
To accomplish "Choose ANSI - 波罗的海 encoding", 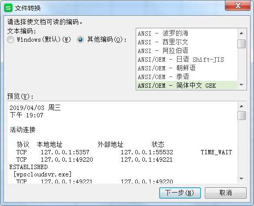I will click(x=187, y=33).
